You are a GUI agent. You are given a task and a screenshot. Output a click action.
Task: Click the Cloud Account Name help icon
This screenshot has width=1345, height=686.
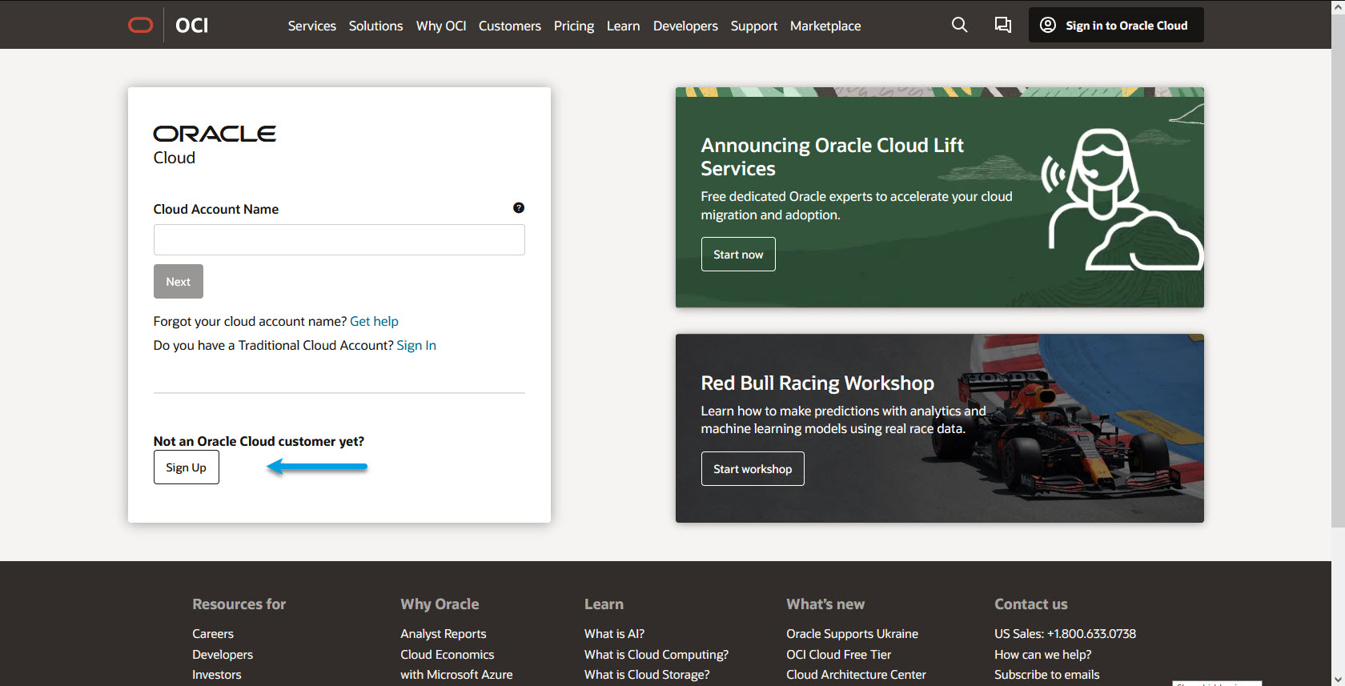click(519, 208)
